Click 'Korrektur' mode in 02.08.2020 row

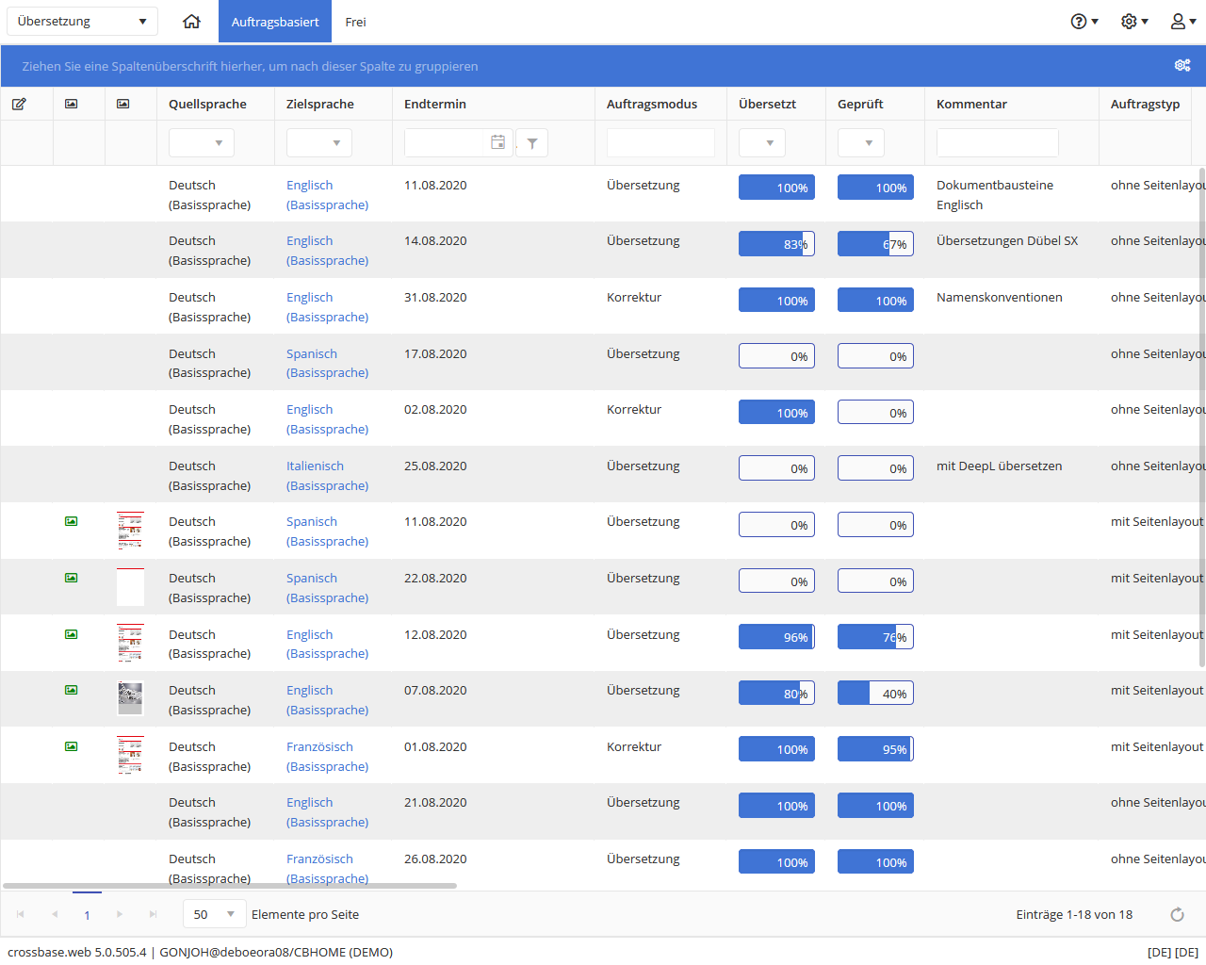click(x=634, y=409)
